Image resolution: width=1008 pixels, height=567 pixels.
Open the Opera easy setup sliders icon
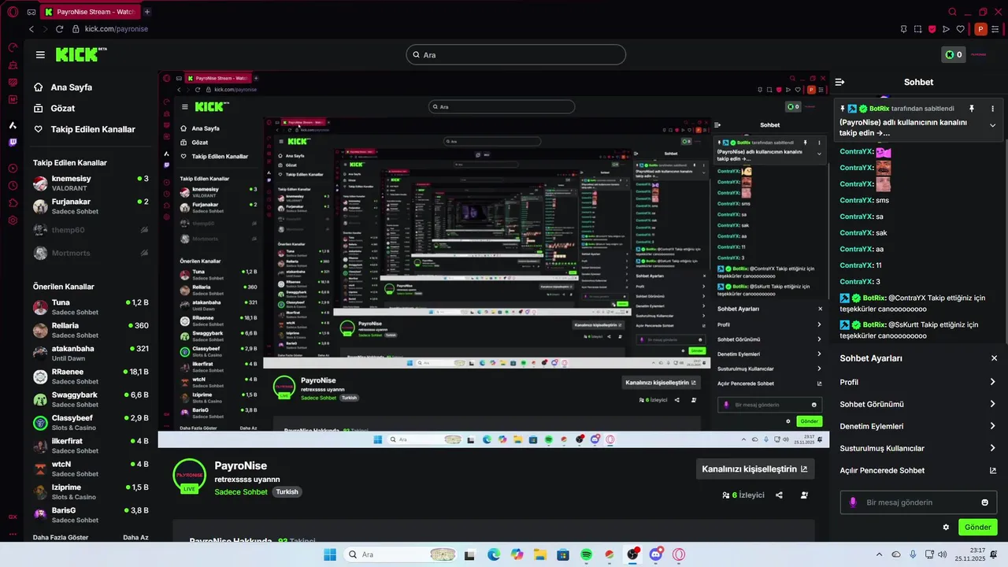pos(995,29)
